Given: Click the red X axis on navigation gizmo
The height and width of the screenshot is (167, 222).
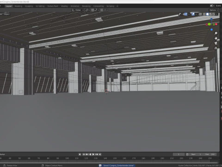Looking at the screenshot, I should 216,24.
